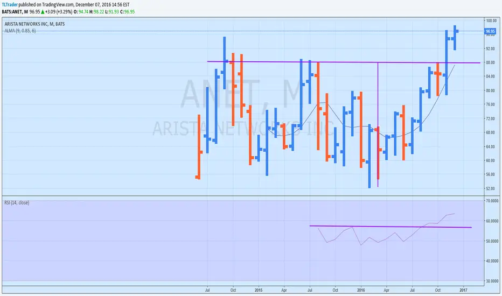The image size is (502, 296).
Task: Open the TLTrader author link
Action: tap(10, 5)
